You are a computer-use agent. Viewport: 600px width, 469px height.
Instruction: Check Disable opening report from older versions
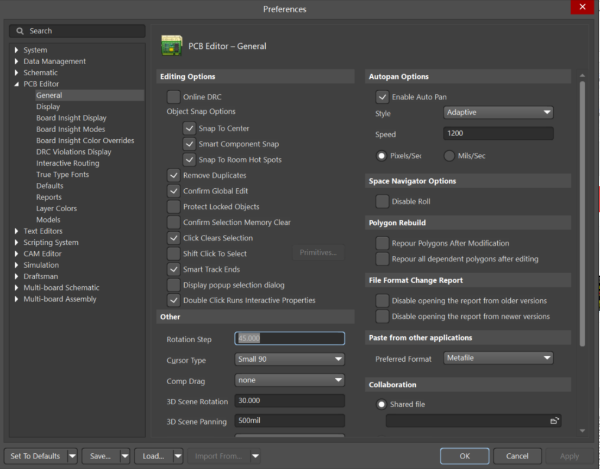pos(382,301)
